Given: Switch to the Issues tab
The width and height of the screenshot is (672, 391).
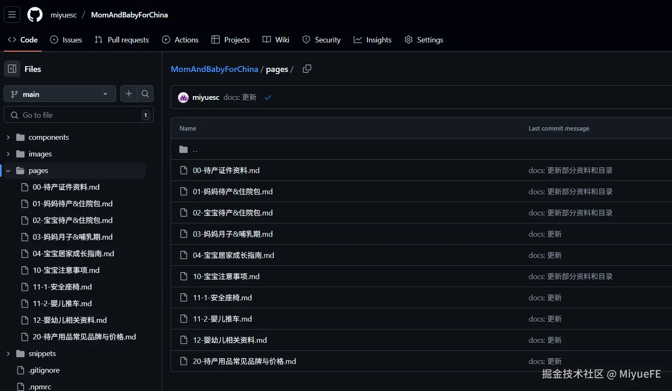Looking at the screenshot, I should [66, 40].
